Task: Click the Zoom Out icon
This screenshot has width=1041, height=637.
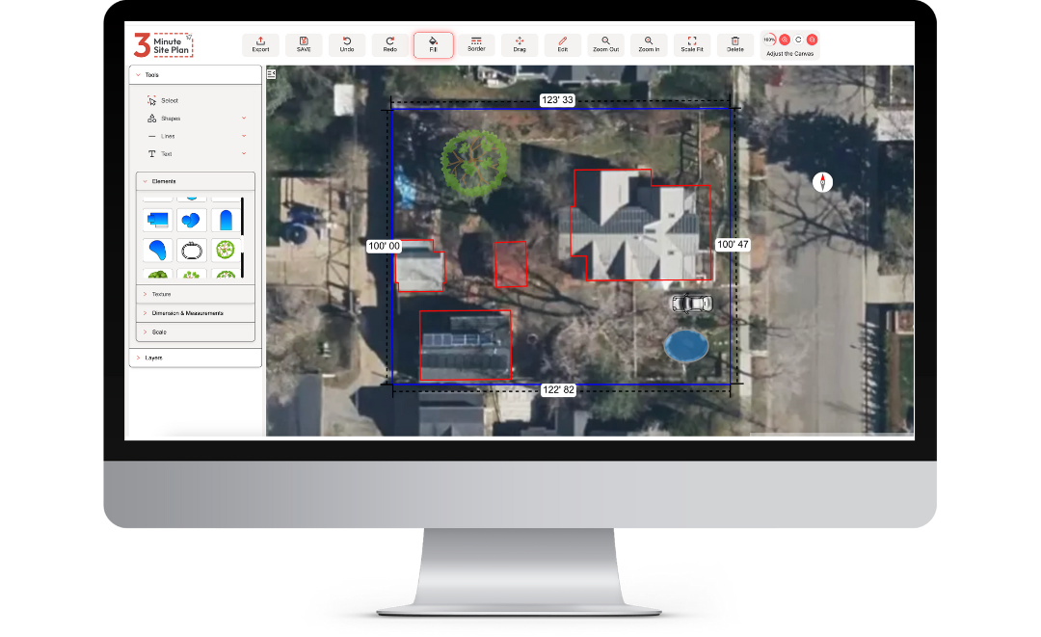Action: (x=605, y=44)
